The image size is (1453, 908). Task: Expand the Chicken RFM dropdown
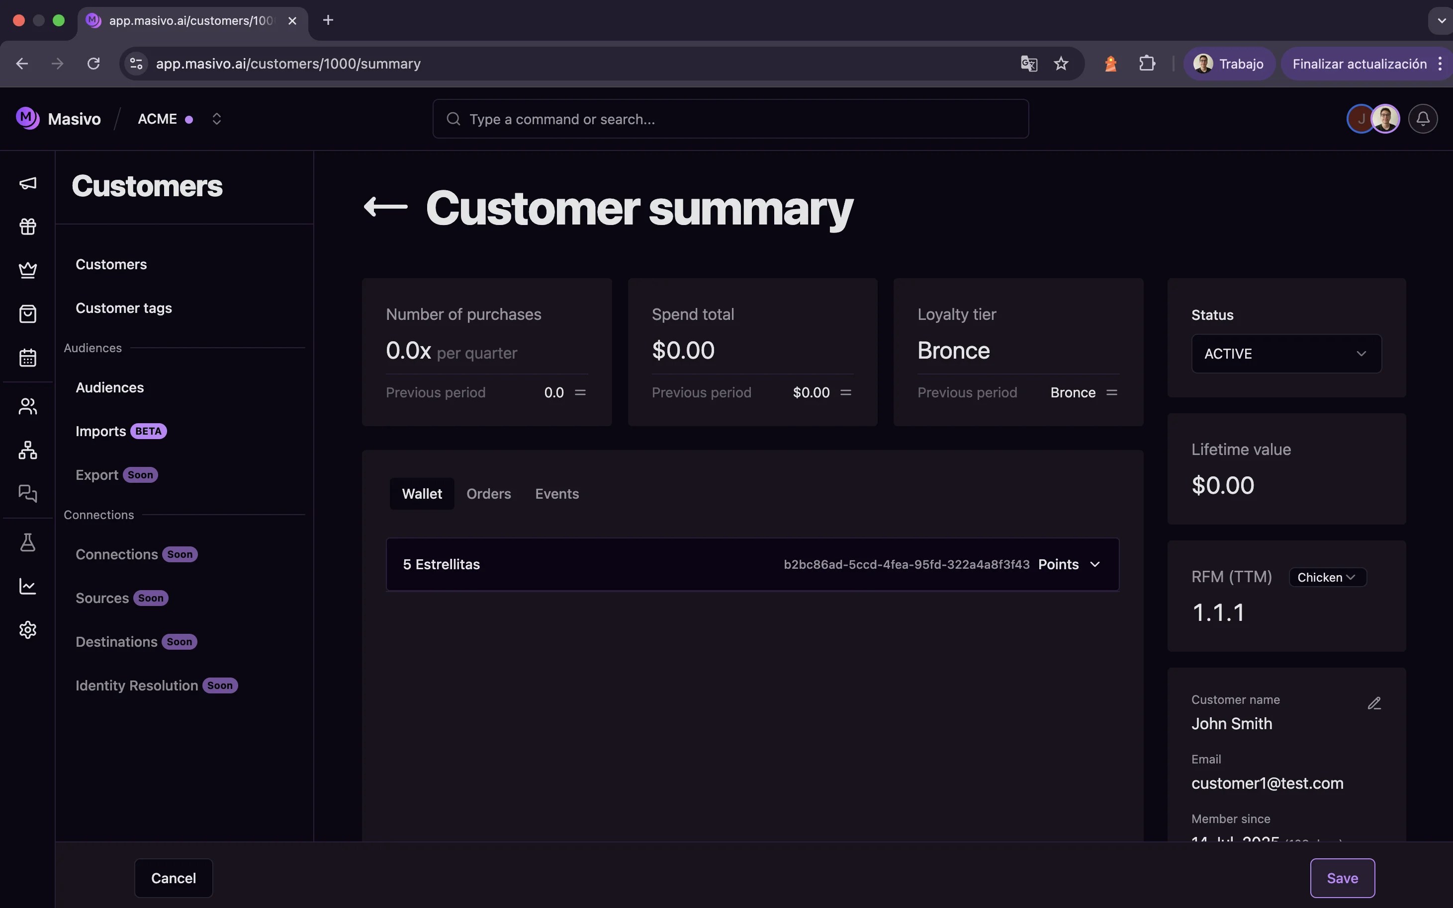click(x=1327, y=577)
